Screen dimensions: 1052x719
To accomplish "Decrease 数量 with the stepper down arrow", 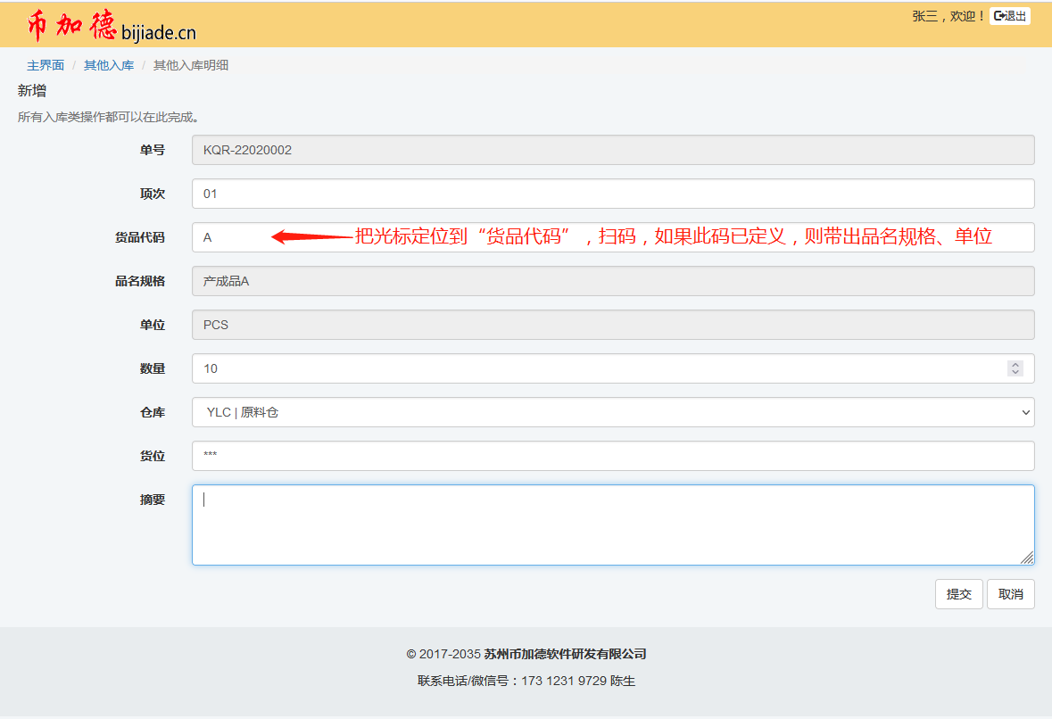I will [1015, 373].
